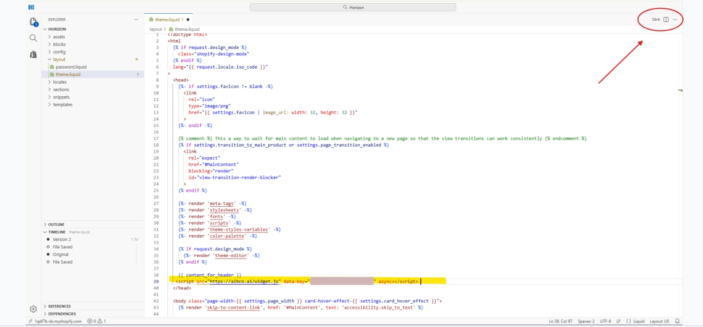Click the remote store 1qdf7b-ds.myshopify.com indicator
The height and width of the screenshot is (327, 703).
coord(54,321)
